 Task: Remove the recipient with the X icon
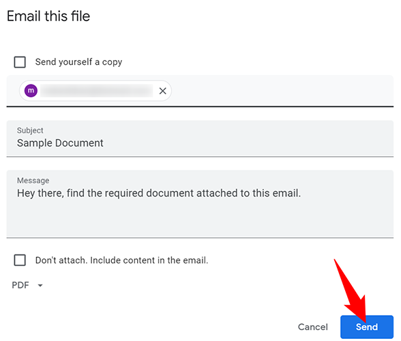162,91
